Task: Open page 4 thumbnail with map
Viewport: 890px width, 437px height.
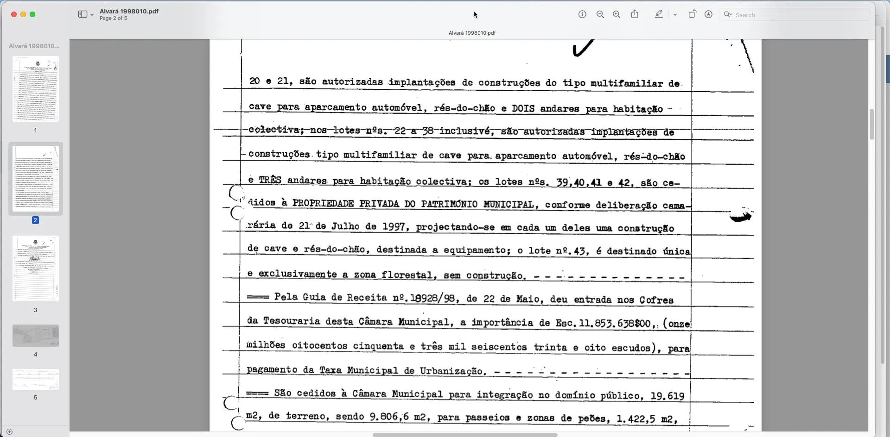Action: click(35, 336)
